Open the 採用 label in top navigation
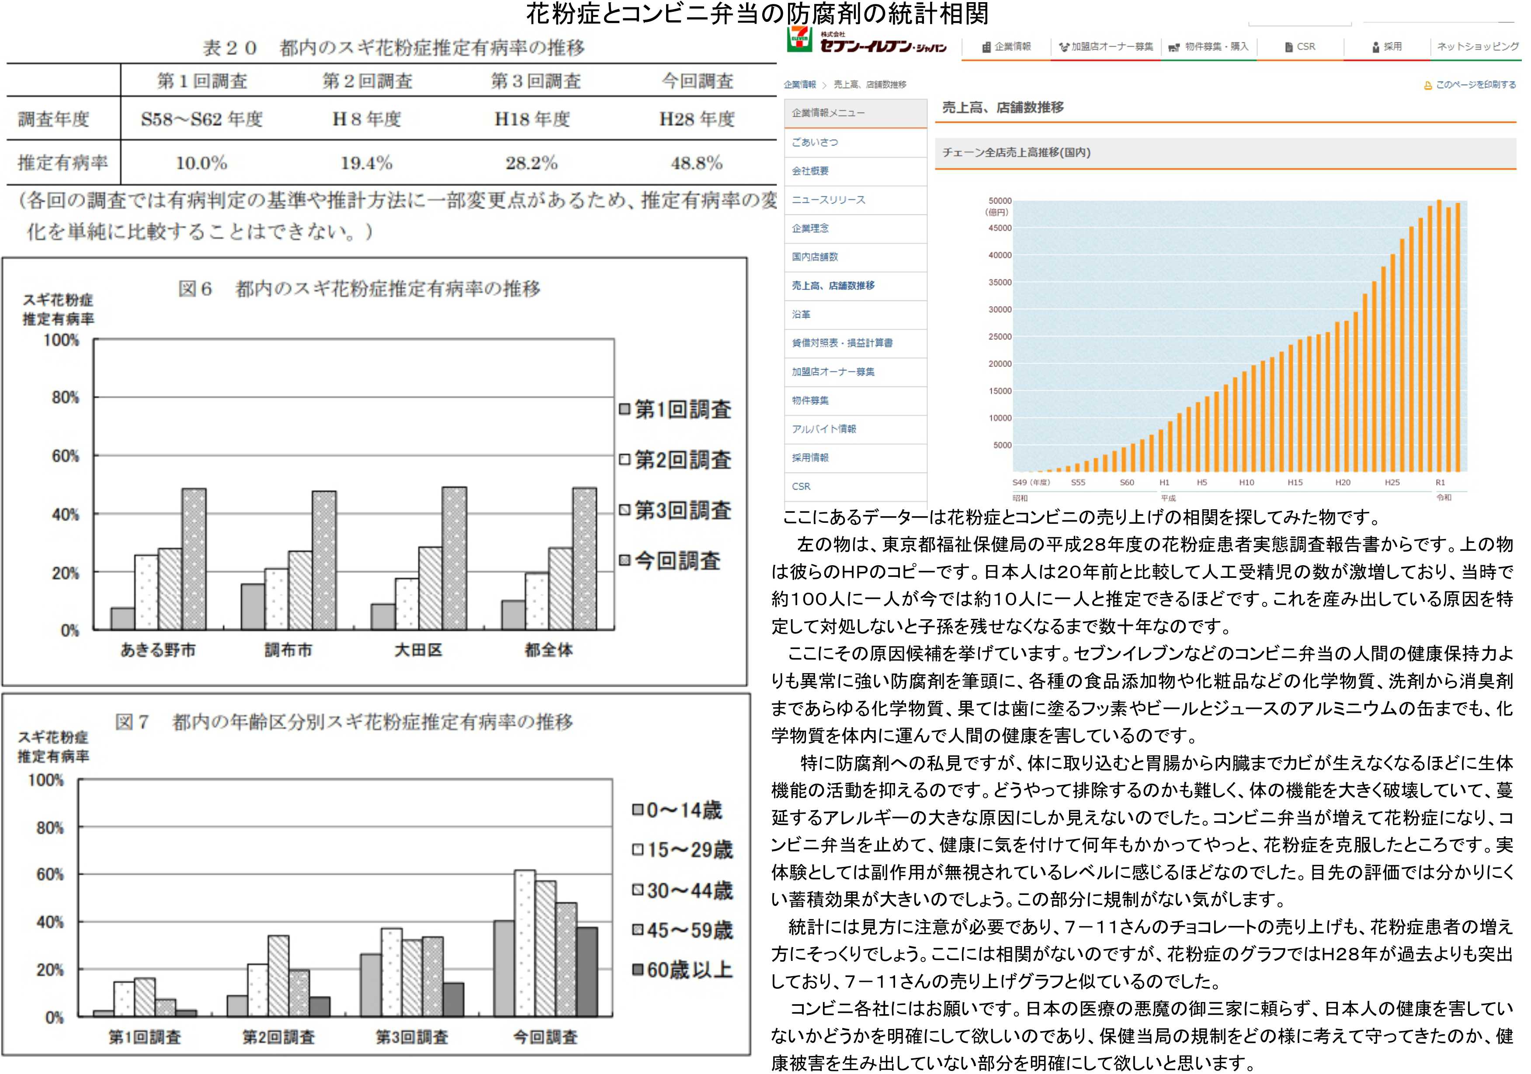Screen dimensions: 1531x1074 pyautogui.click(x=1392, y=47)
